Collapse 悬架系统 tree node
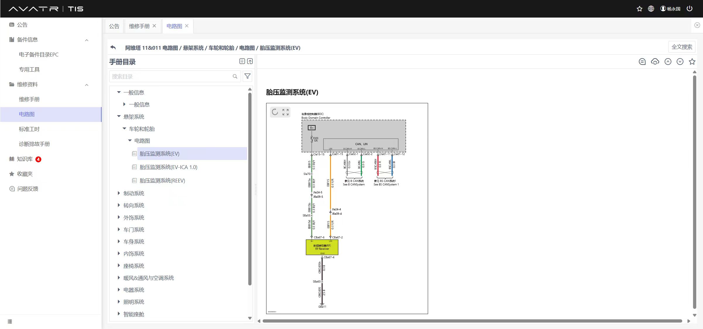The height and width of the screenshot is (329, 703). pos(119,116)
